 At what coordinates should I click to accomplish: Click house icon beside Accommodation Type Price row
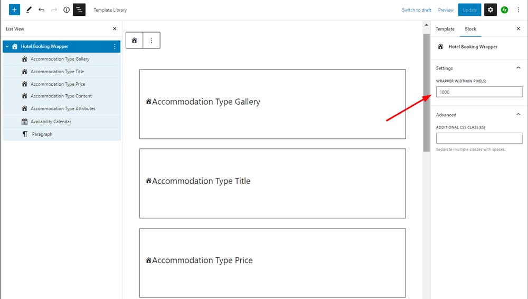click(24, 84)
